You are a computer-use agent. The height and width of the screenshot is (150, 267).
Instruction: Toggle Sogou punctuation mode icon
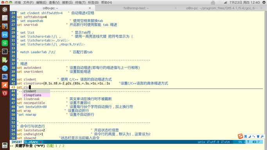tap(254, 136)
